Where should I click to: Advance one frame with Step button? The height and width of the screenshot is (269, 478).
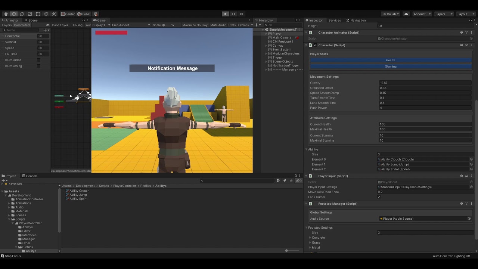pyautogui.click(x=241, y=14)
